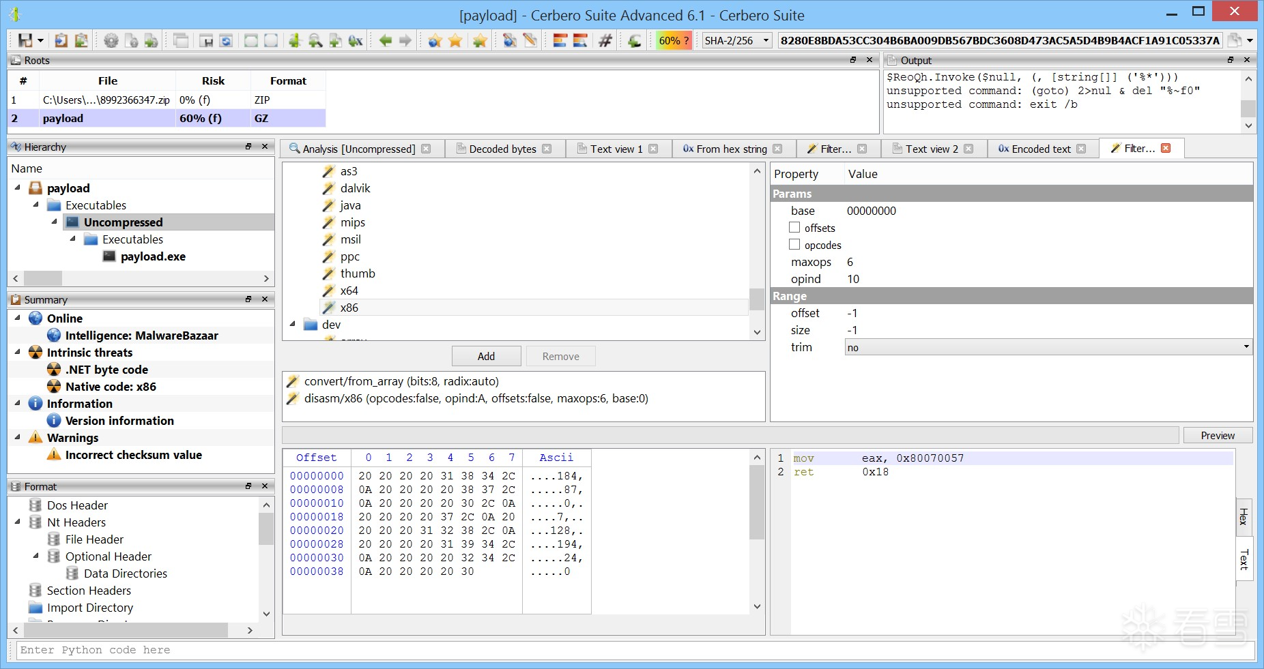Click the Remove filter button

pyautogui.click(x=560, y=356)
